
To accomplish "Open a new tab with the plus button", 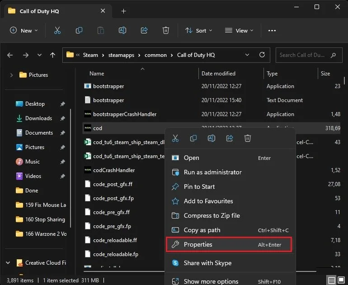I will [x=124, y=11].
